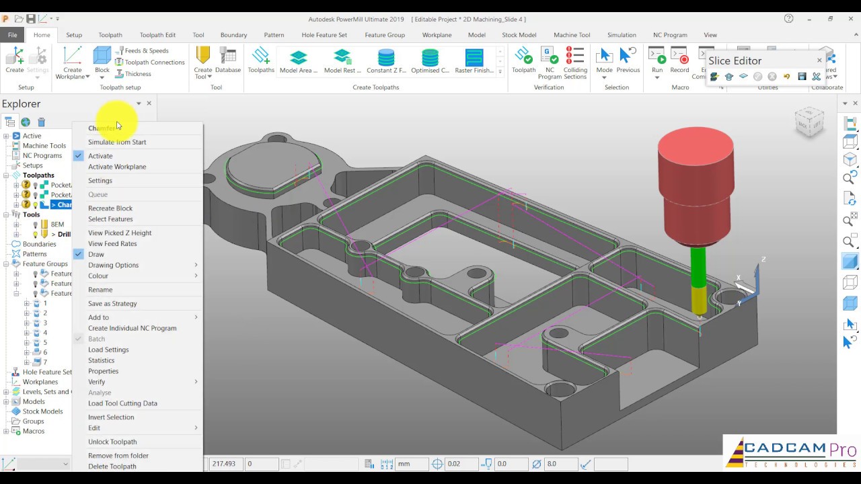Collapse the Feature Groups tree node
This screenshot has height=484, width=861.
coord(6,264)
